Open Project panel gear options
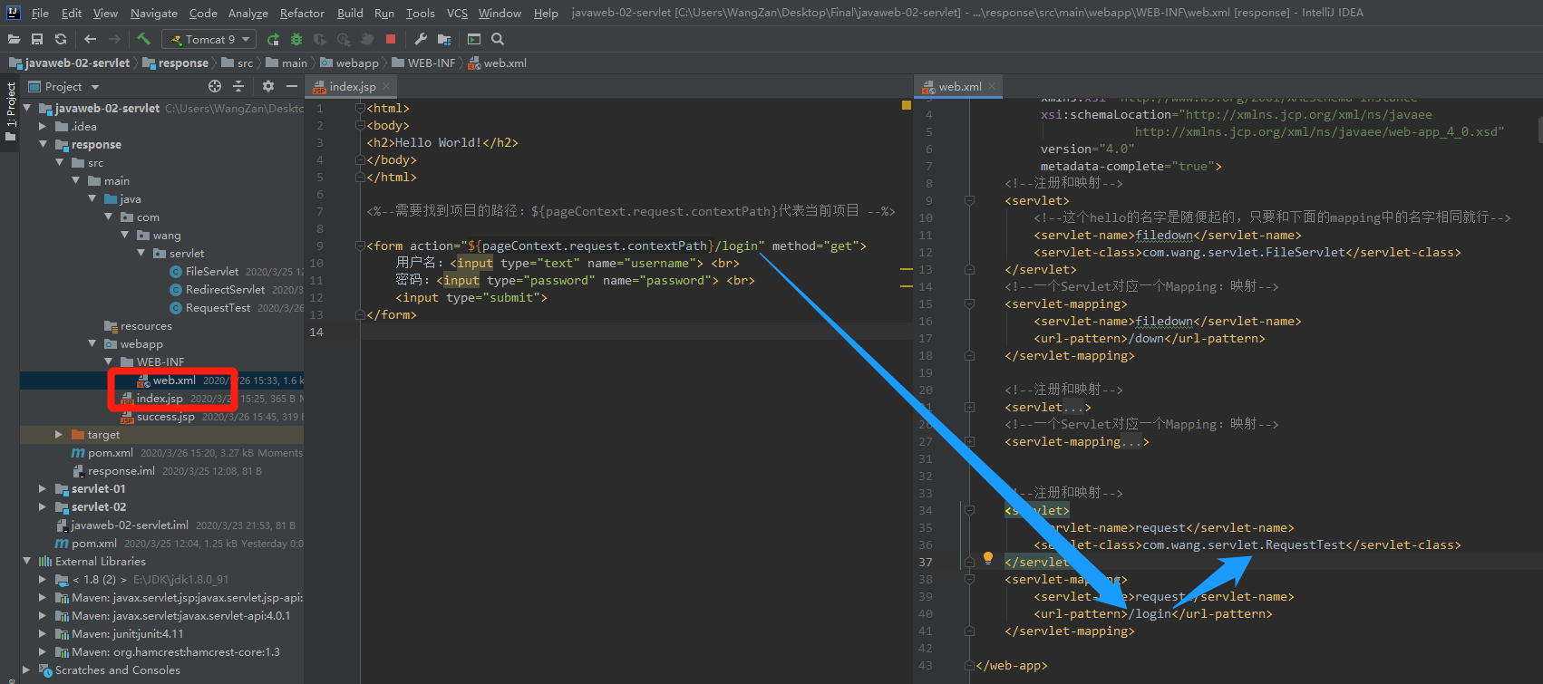Viewport: 1543px width, 684px height. click(267, 86)
